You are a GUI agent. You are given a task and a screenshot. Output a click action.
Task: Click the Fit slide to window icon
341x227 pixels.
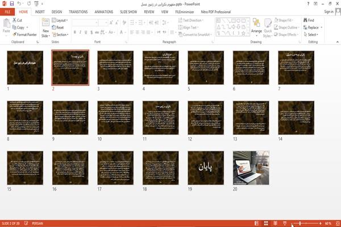click(x=338, y=224)
